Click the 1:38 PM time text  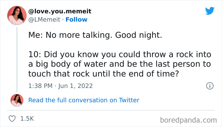39,86
